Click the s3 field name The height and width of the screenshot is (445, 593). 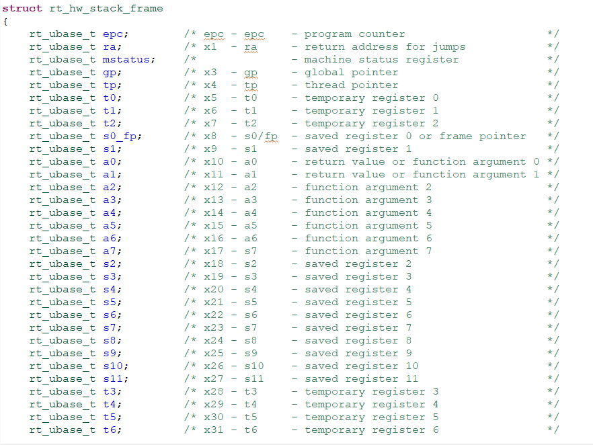pyautogui.click(x=110, y=277)
